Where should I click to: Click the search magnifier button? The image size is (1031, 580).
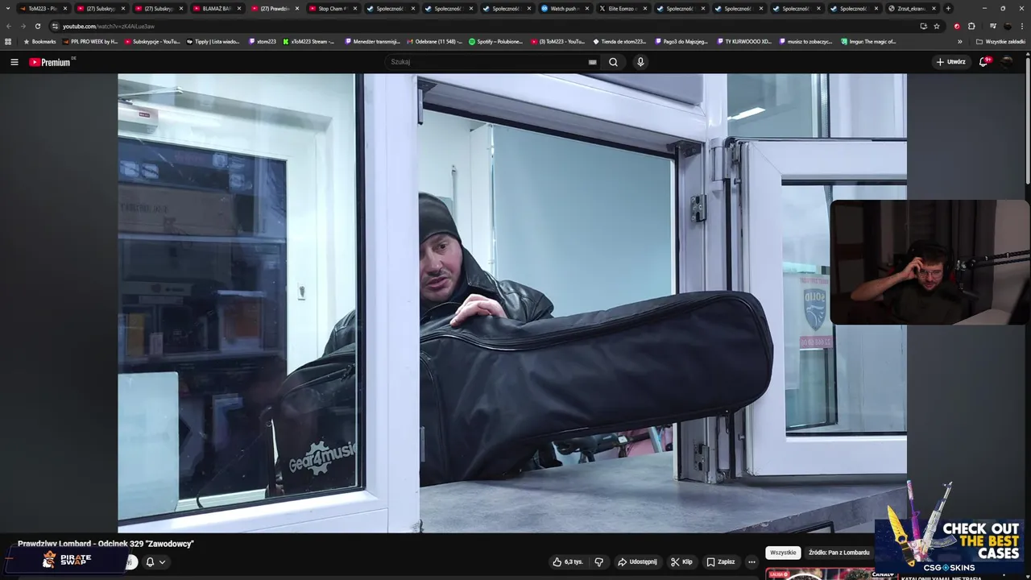tap(613, 62)
